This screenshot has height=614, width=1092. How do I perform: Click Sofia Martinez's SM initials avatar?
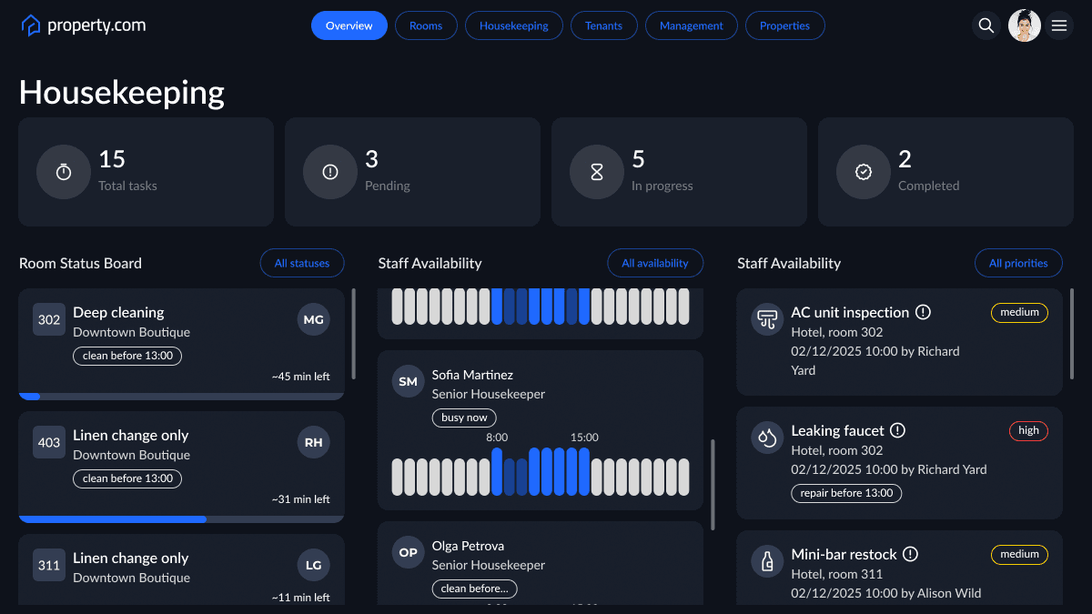pos(409,382)
